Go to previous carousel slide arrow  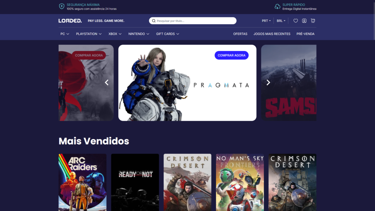(x=107, y=82)
